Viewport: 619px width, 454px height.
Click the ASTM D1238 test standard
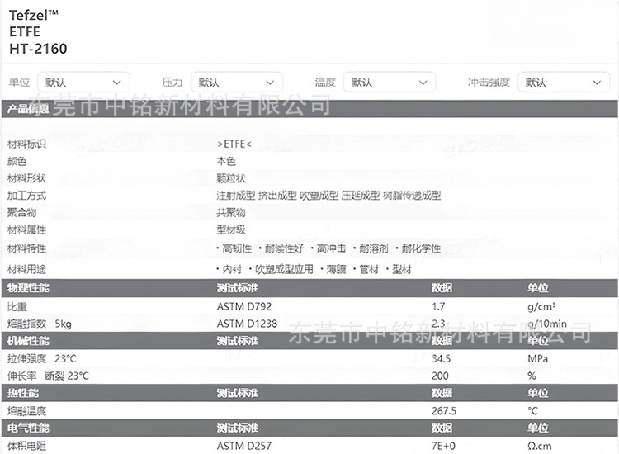247,324
